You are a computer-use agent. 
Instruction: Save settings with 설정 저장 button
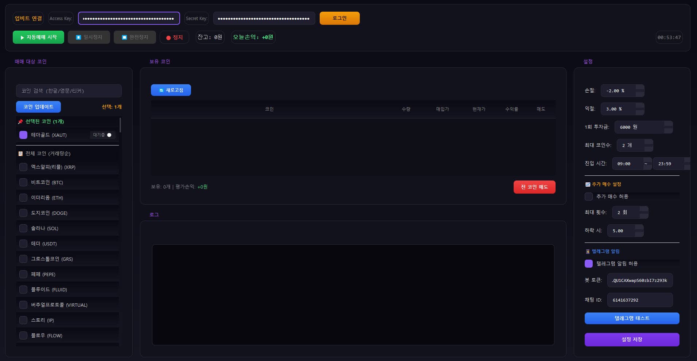point(632,339)
